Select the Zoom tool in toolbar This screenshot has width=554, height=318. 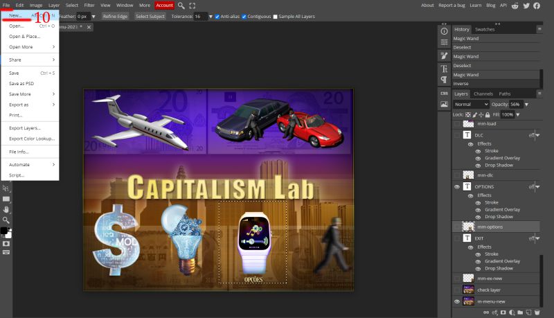click(x=6, y=220)
